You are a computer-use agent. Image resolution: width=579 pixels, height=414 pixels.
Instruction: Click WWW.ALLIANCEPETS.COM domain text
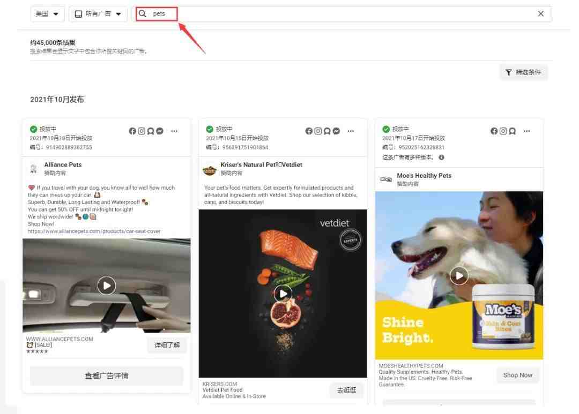pos(60,339)
